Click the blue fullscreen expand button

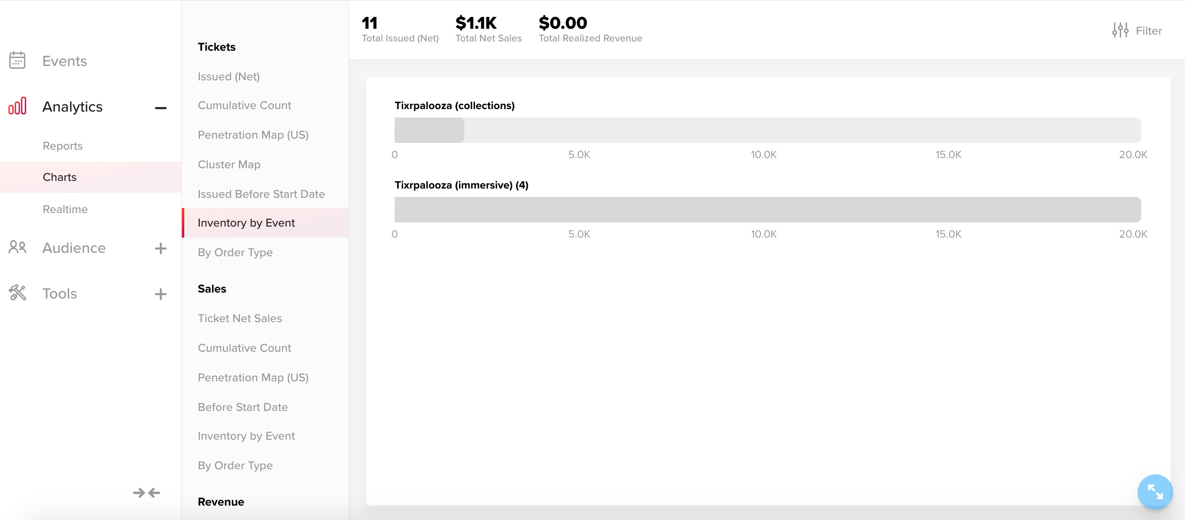click(1155, 492)
